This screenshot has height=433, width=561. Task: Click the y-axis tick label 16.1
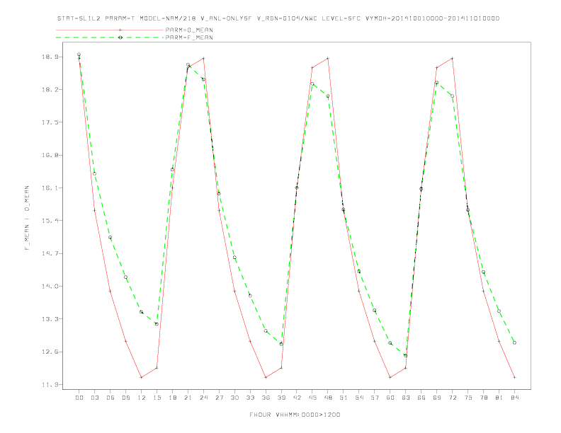[50, 188]
